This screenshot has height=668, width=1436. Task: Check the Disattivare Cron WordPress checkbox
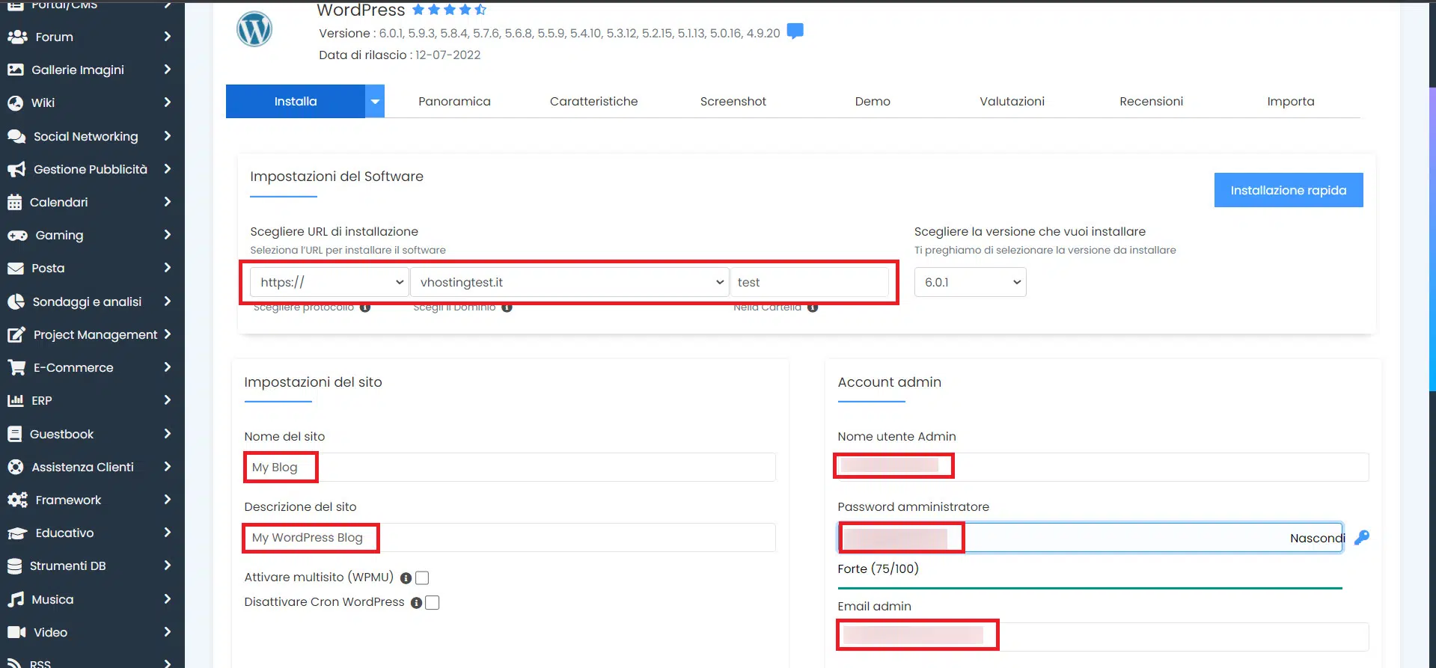tap(432, 602)
